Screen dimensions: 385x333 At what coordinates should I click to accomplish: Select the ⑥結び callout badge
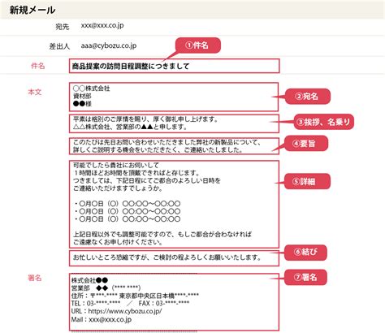pos(305,253)
